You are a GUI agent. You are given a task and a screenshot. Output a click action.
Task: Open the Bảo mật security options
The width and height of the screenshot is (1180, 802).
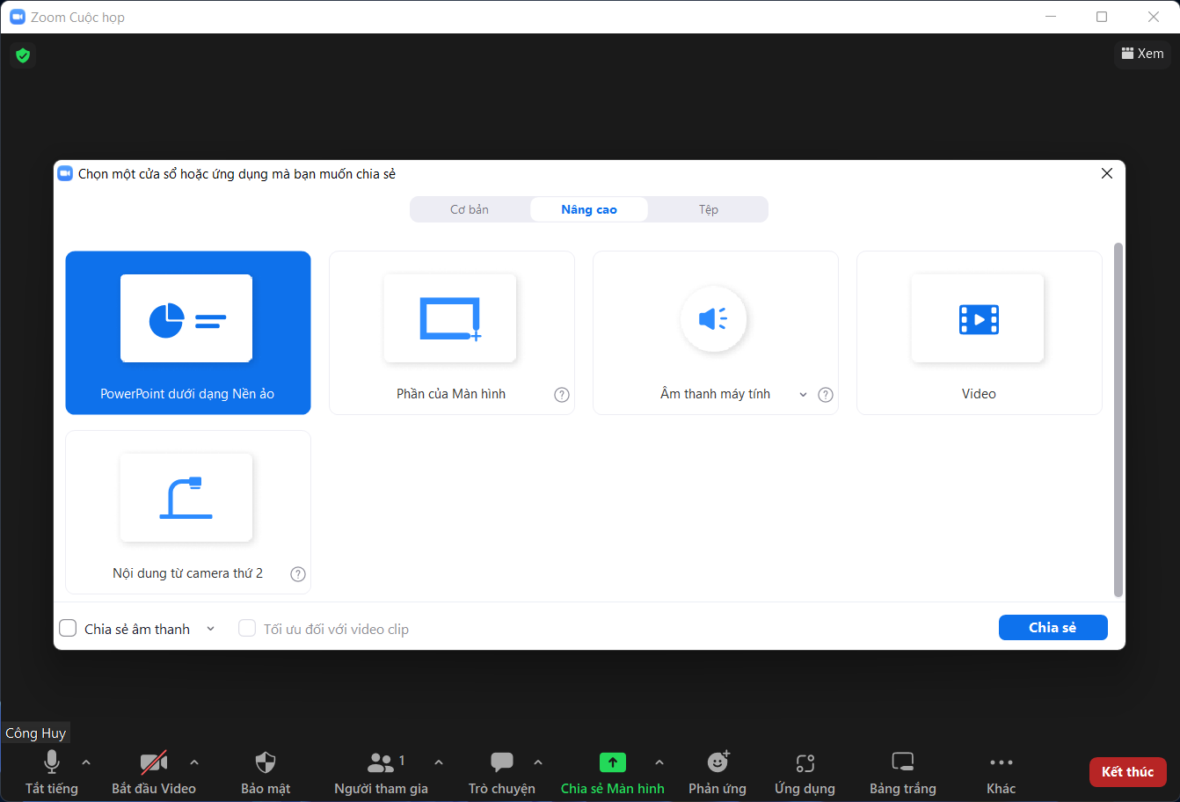(x=266, y=771)
